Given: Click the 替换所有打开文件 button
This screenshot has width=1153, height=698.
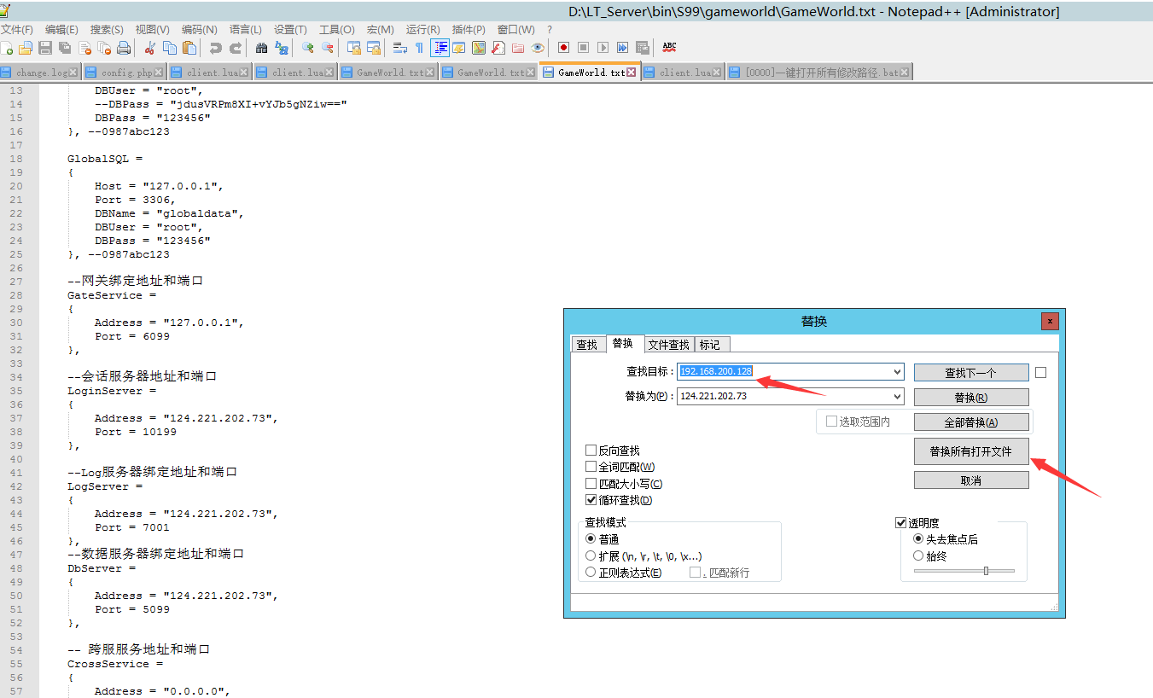Looking at the screenshot, I should (x=970, y=451).
